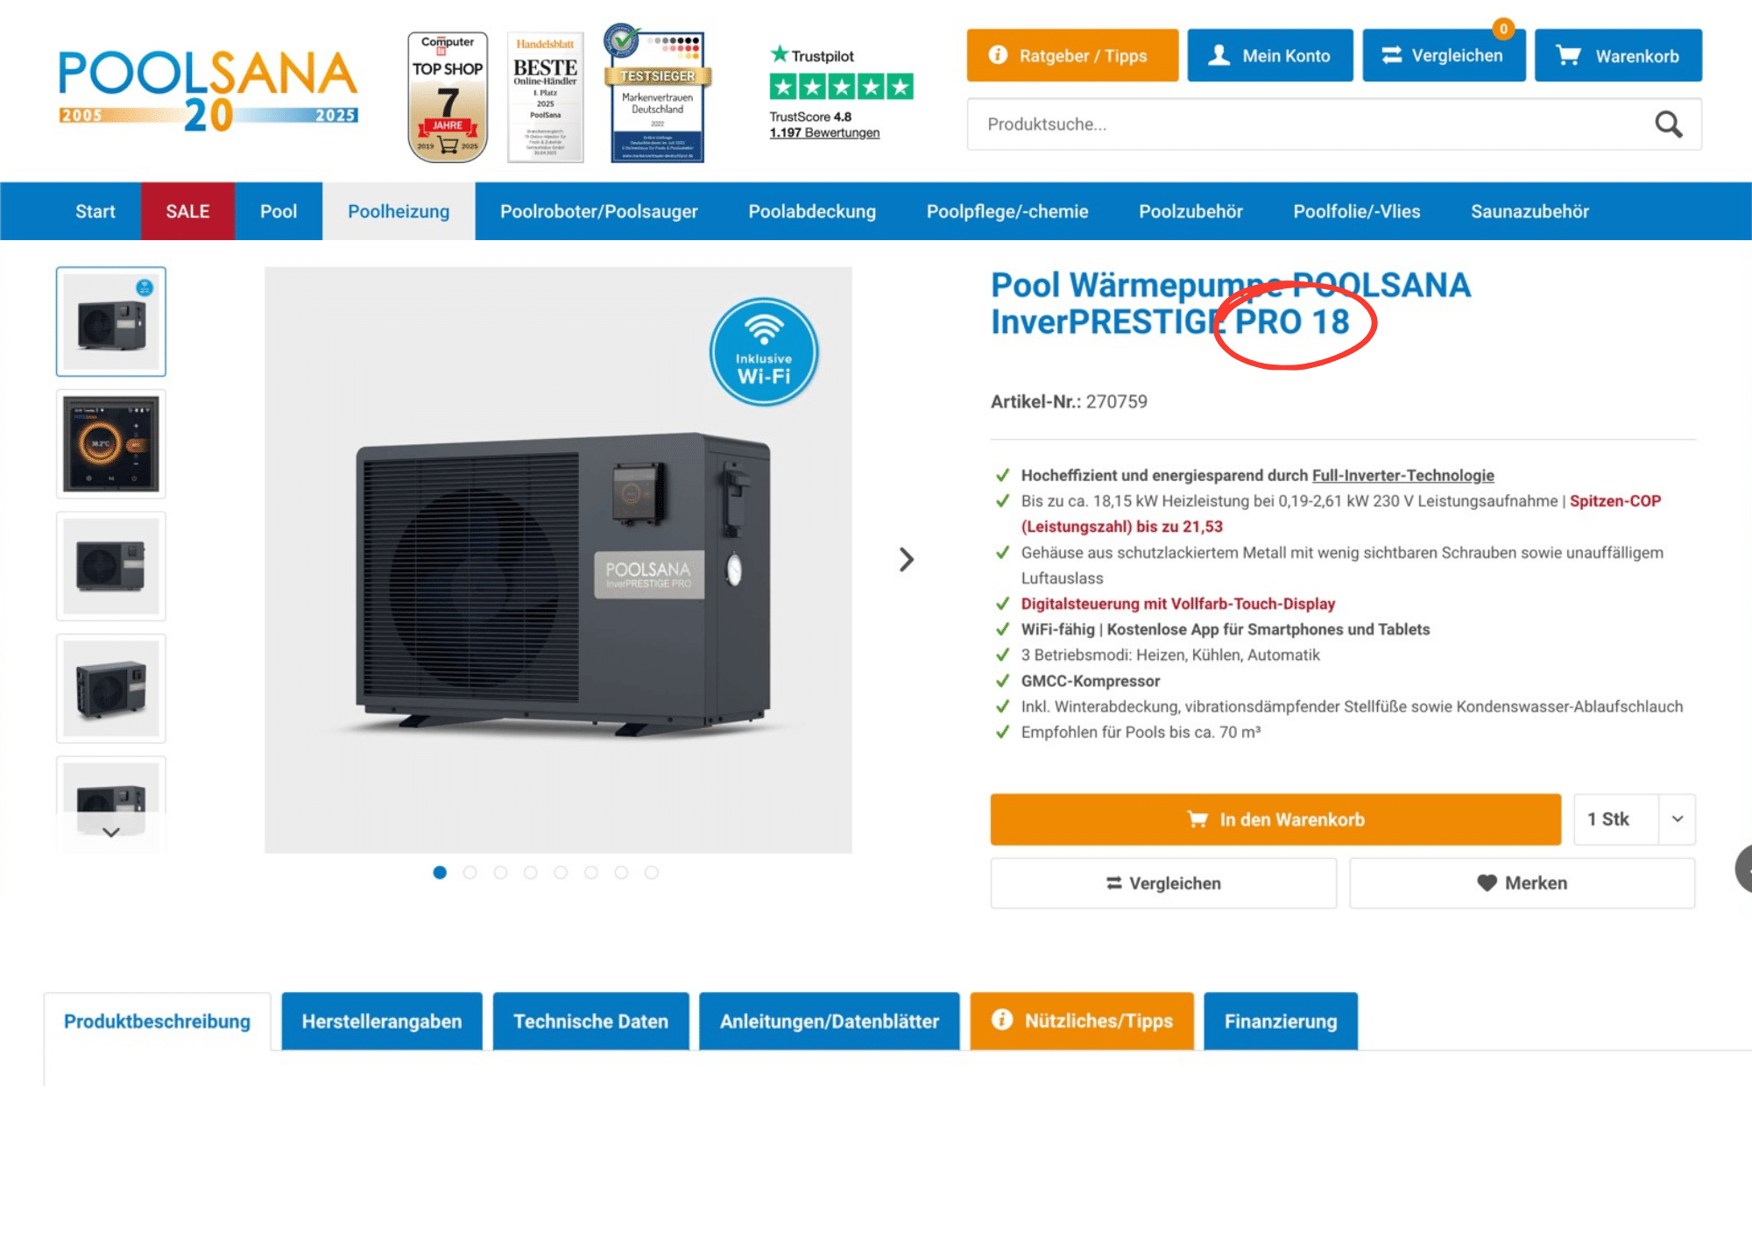
Task: Open Ratgeber / Tipps info button
Action: coord(1072,55)
